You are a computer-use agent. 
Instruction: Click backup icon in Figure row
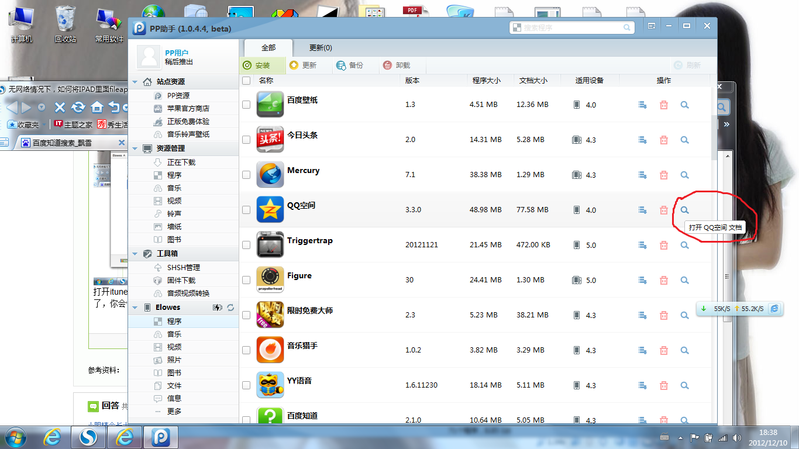642,280
